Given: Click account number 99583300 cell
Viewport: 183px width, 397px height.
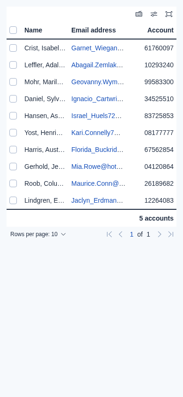Looking at the screenshot, I should (x=159, y=82).
